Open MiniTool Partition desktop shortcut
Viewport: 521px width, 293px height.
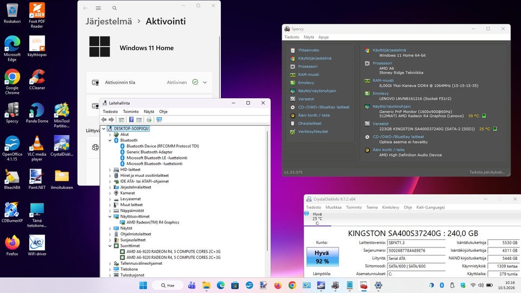(x=62, y=115)
